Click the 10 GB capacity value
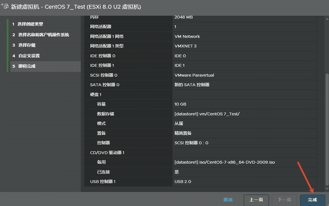329x206 pixels. [180, 104]
